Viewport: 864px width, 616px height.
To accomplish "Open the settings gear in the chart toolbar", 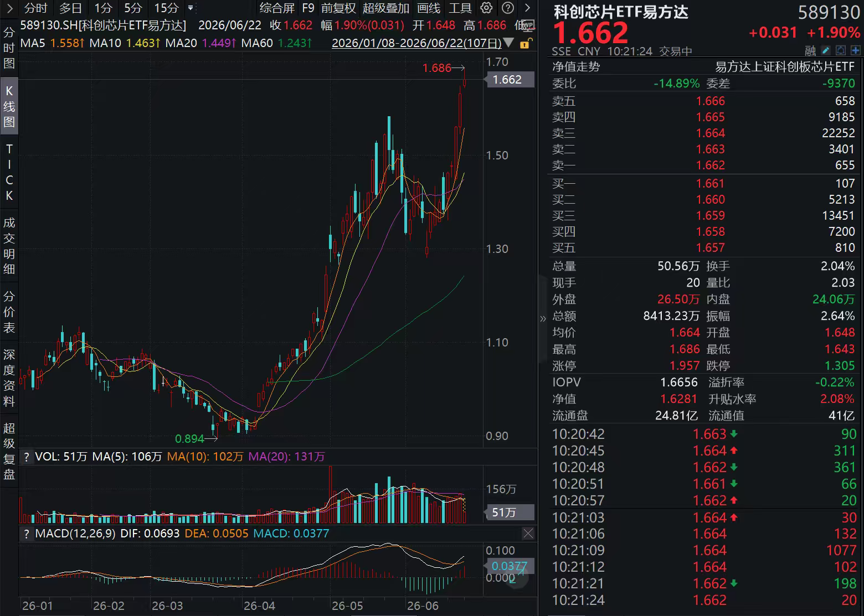I will tap(486, 8).
